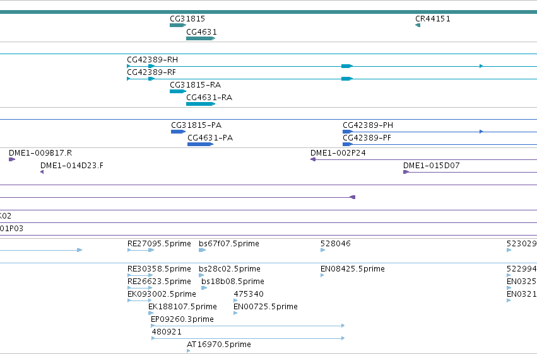
Task: Click the DME1-014D23.F purple arrow glyph
Action: [42, 172]
